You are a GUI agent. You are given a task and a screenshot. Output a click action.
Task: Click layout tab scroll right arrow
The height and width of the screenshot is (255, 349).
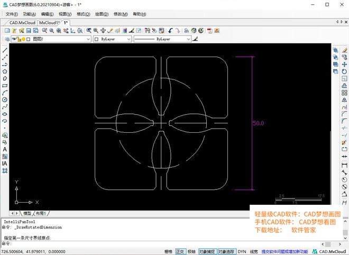pyautogui.click(x=17, y=213)
